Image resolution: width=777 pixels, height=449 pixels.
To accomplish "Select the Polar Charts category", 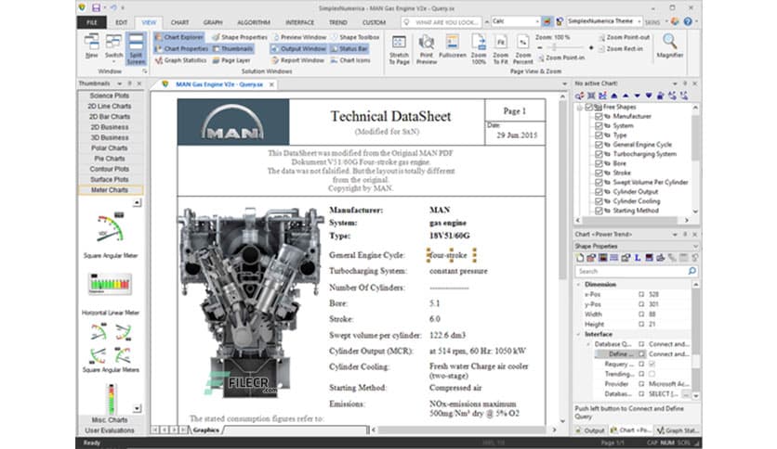I will (109, 148).
